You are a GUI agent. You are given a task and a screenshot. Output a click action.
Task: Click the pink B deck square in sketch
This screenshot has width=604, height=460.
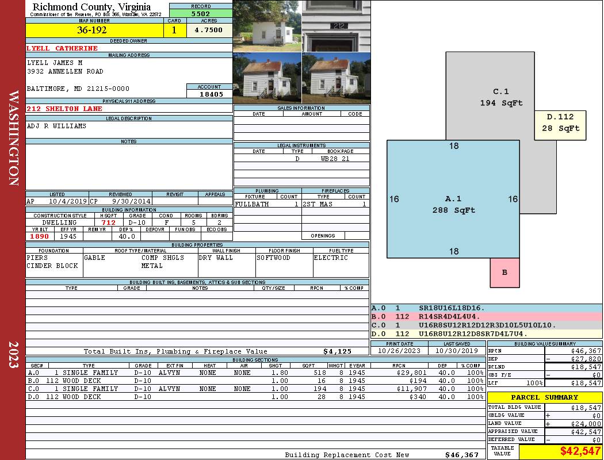(x=504, y=273)
